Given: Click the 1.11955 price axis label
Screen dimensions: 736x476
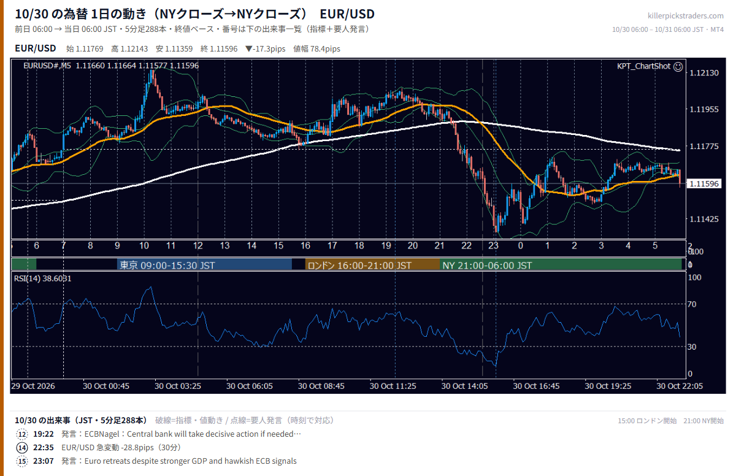Looking at the screenshot, I should point(704,110).
